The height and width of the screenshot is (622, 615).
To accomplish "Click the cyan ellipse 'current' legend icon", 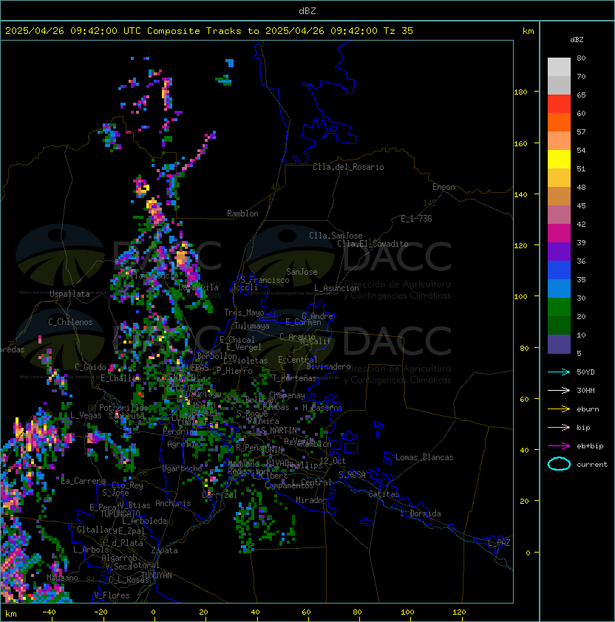I will coord(559,464).
